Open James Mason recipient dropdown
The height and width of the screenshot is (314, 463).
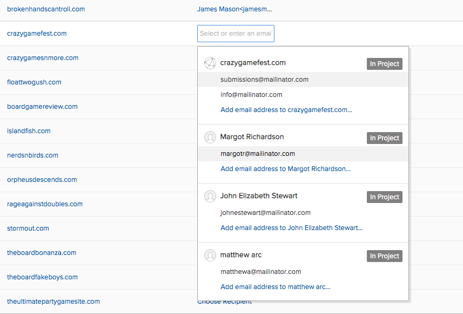click(234, 9)
